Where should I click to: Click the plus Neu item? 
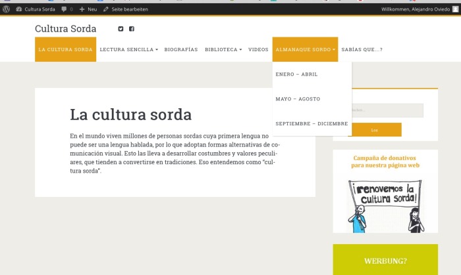88,9
